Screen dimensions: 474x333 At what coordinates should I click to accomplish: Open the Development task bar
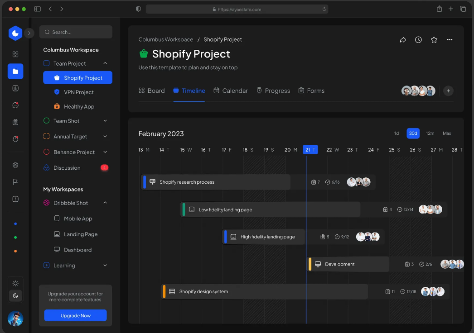point(348,264)
